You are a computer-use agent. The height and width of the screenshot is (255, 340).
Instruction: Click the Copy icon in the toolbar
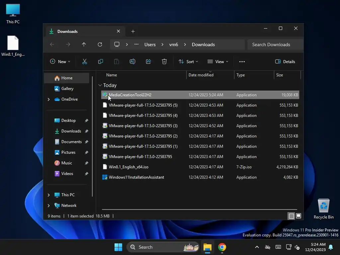point(100,61)
